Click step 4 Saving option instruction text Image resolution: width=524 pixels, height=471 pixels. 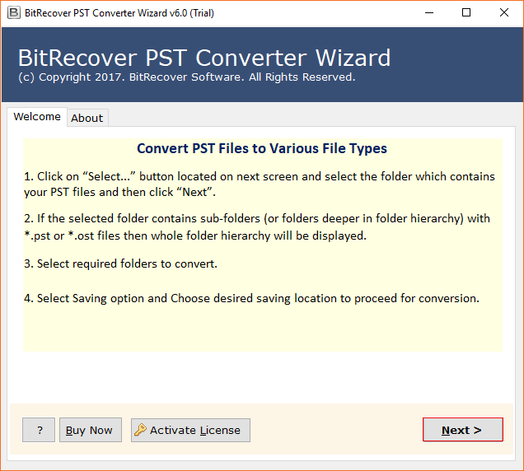pyautogui.click(x=252, y=298)
